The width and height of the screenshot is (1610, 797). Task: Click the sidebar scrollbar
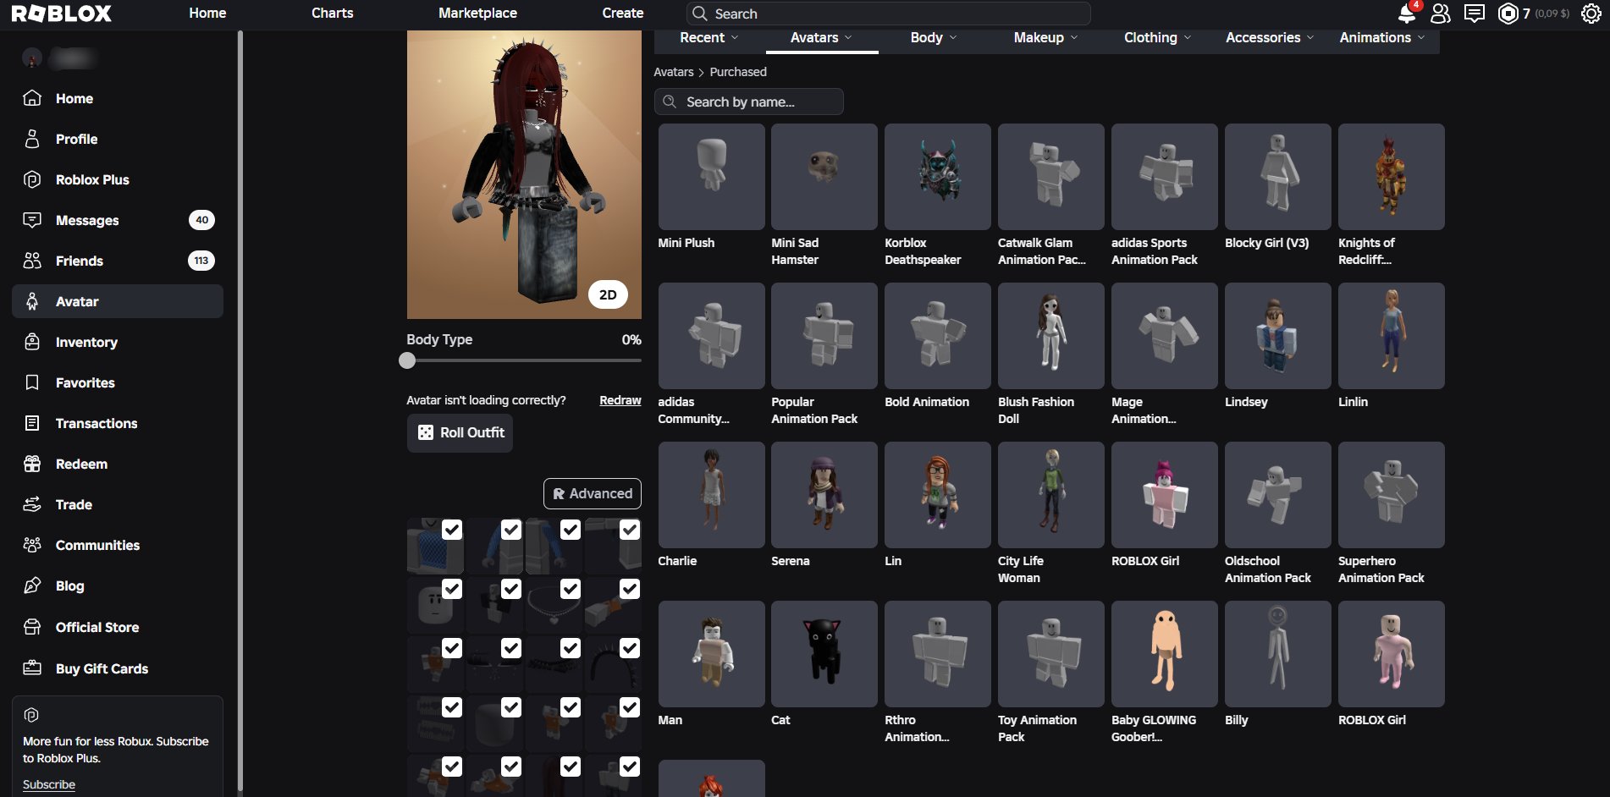tap(240, 410)
